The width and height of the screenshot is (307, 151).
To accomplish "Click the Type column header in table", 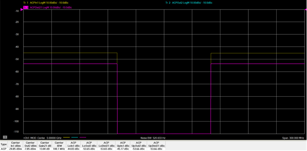I will tap(4, 144).
